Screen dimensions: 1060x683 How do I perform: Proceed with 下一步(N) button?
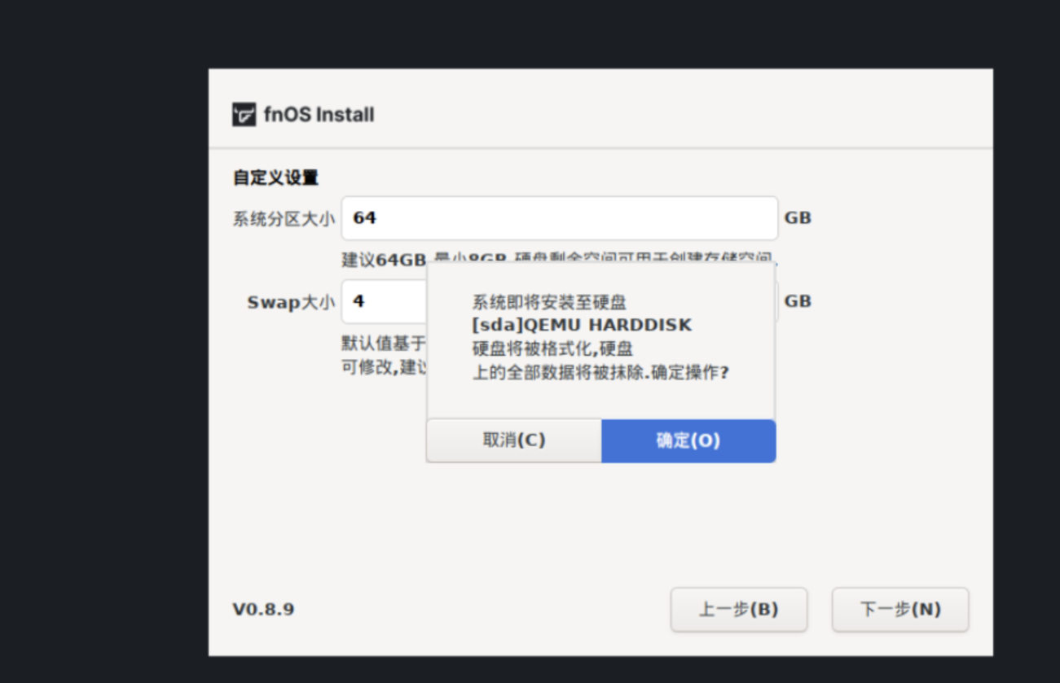click(899, 609)
